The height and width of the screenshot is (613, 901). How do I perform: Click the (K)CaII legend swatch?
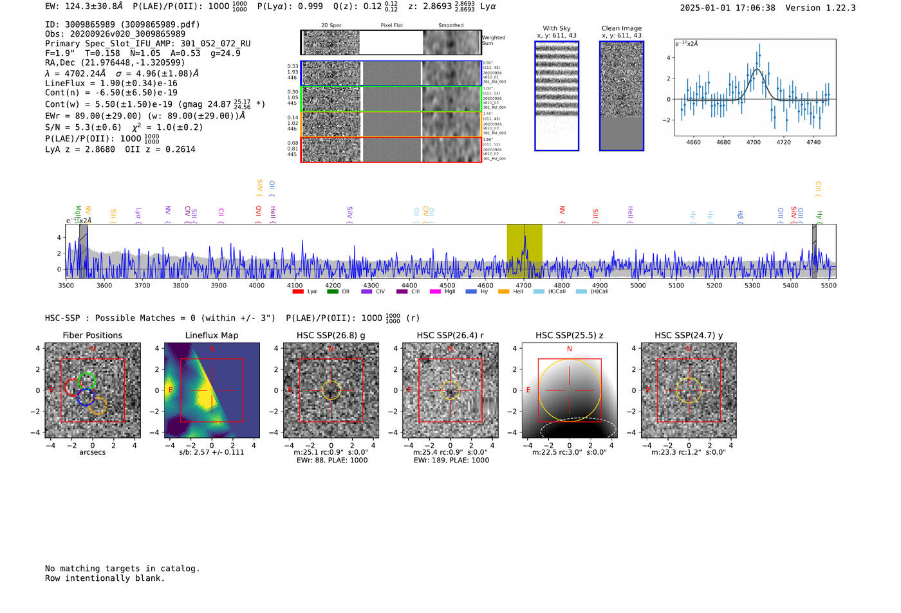pos(539,291)
